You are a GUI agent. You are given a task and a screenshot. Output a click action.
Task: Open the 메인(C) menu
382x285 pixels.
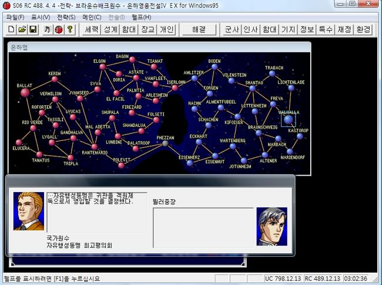[92, 17]
